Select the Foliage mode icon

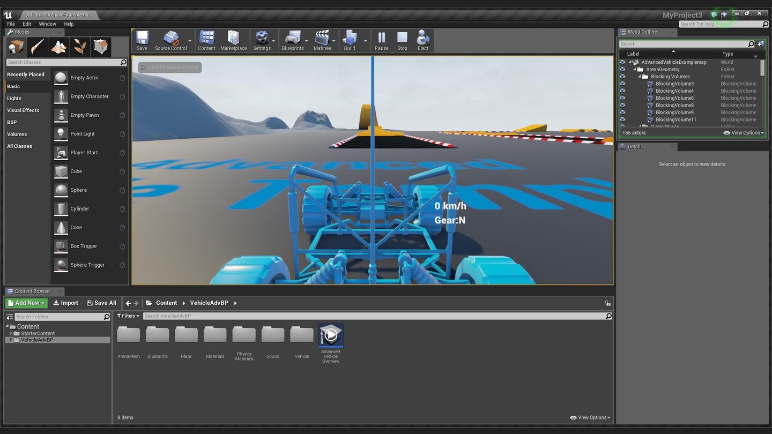pos(79,47)
